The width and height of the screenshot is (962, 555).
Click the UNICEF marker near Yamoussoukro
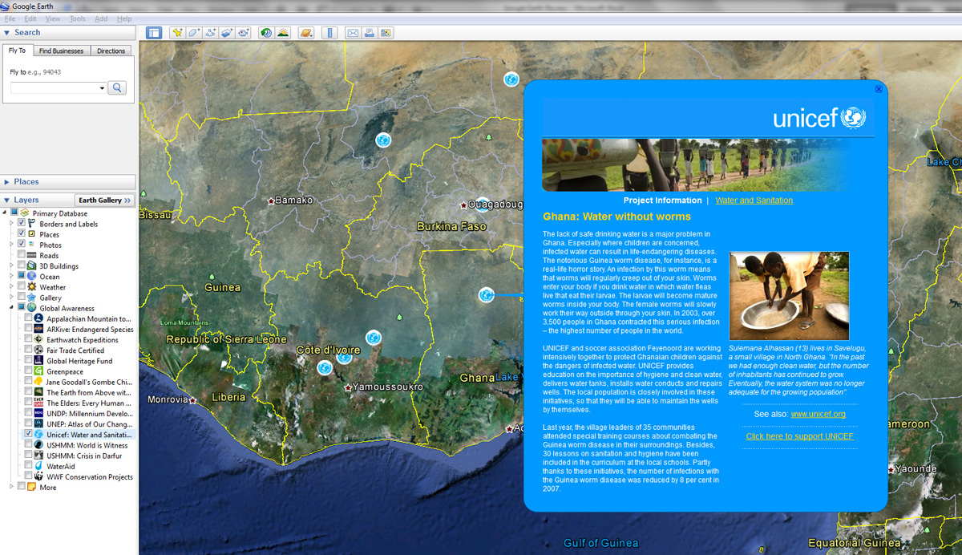(325, 367)
